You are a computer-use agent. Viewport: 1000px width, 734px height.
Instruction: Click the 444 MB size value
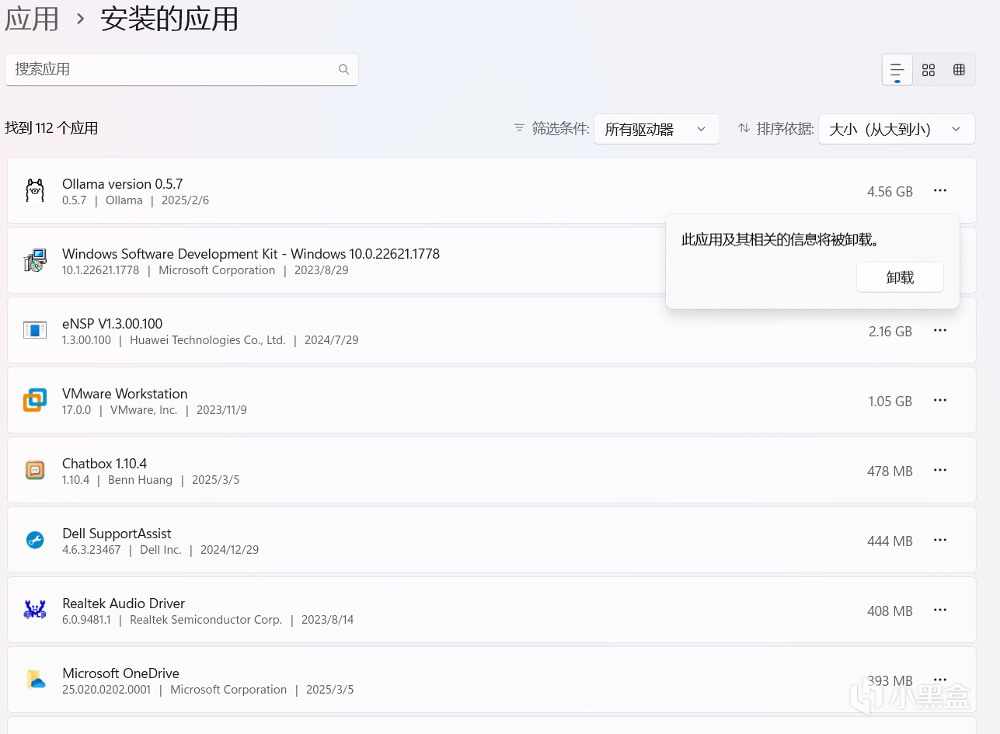(x=890, y=541)
